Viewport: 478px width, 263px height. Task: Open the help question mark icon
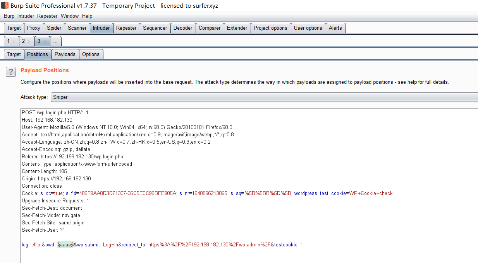11,71
